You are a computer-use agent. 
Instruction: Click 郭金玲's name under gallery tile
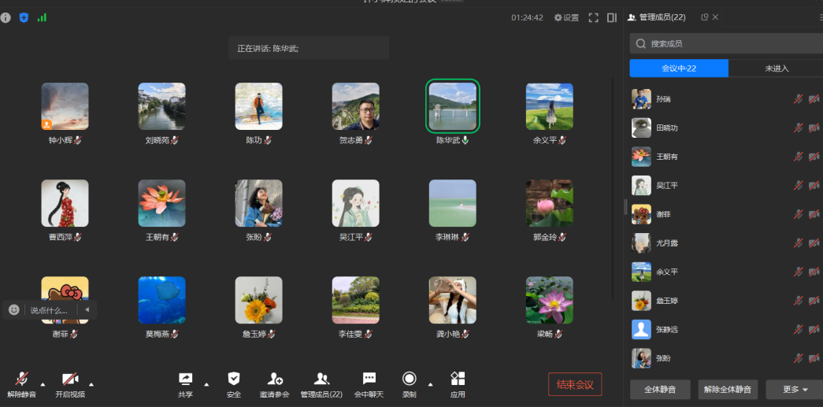545,237
